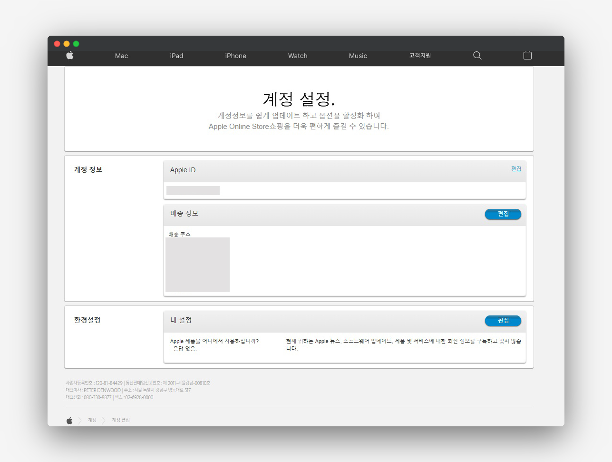Click the '현재 귀하는 Apple 뉴스' subscription text
The image size is (612, 462).
pyautogui.click(x=404, y=345)
